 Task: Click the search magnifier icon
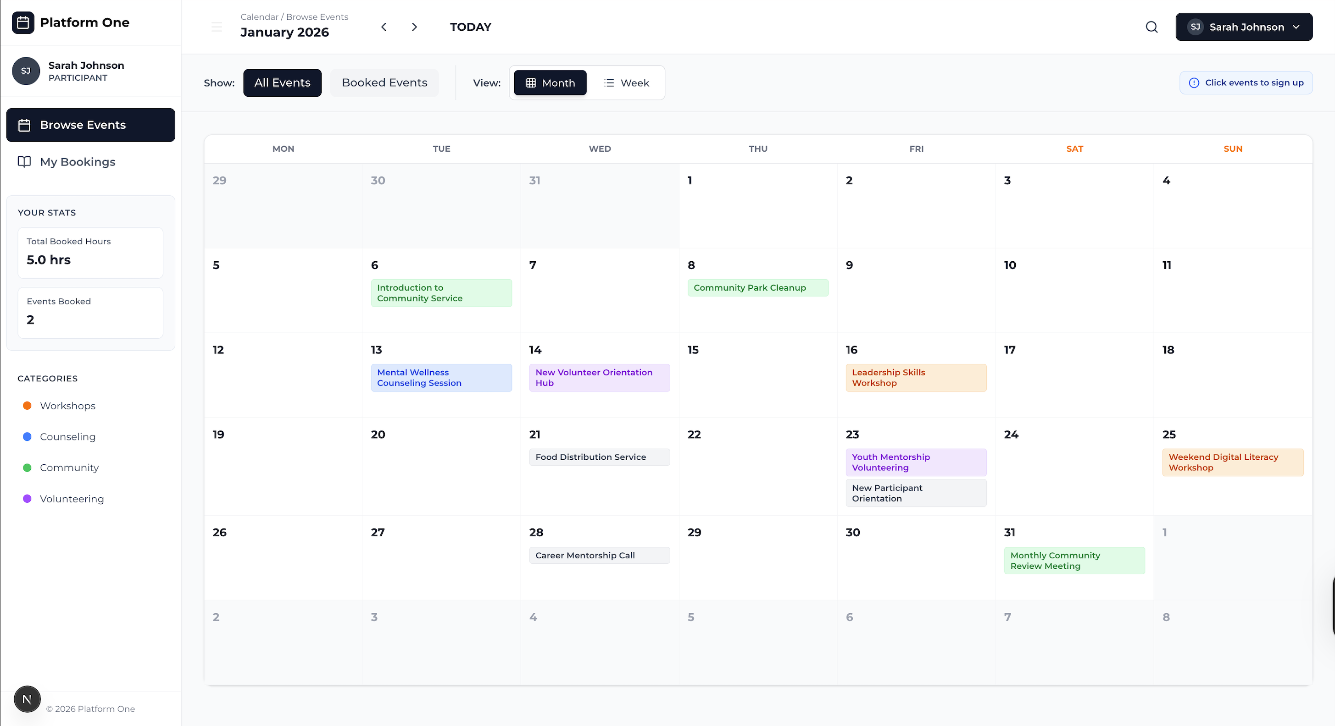1151,27
